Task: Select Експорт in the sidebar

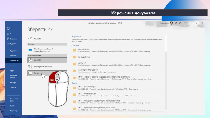Action: [13, 82]
